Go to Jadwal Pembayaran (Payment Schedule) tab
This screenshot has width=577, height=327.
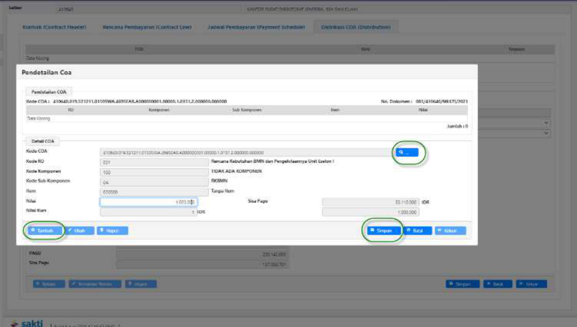click(256, 28)
